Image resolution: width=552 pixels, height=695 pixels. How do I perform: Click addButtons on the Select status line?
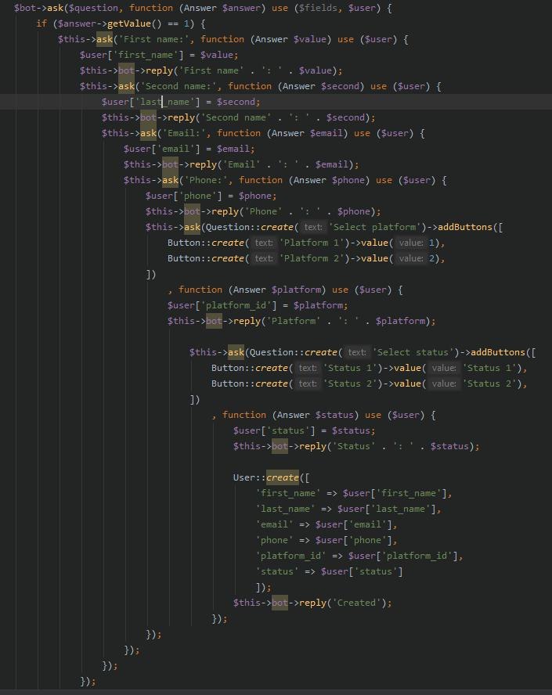tap(498, 352)
